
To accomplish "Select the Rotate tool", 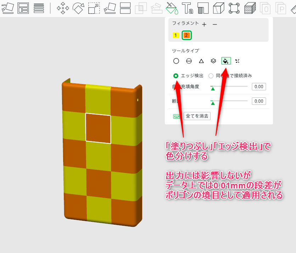I will pyautogui.click(x=78, y=8).
